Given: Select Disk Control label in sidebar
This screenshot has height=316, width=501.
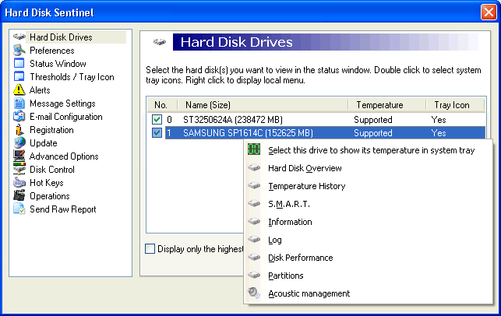Looking at the screenshot, I should pyautogui.click(x=52, y=170).
